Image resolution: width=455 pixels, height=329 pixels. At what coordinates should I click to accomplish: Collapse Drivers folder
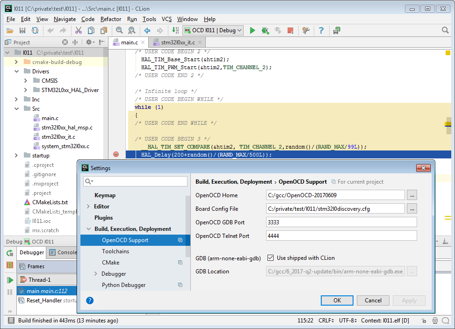click(16, 72)
